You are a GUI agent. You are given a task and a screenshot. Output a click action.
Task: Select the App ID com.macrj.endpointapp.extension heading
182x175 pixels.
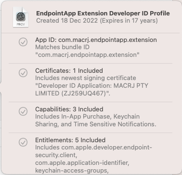point(96,40)
